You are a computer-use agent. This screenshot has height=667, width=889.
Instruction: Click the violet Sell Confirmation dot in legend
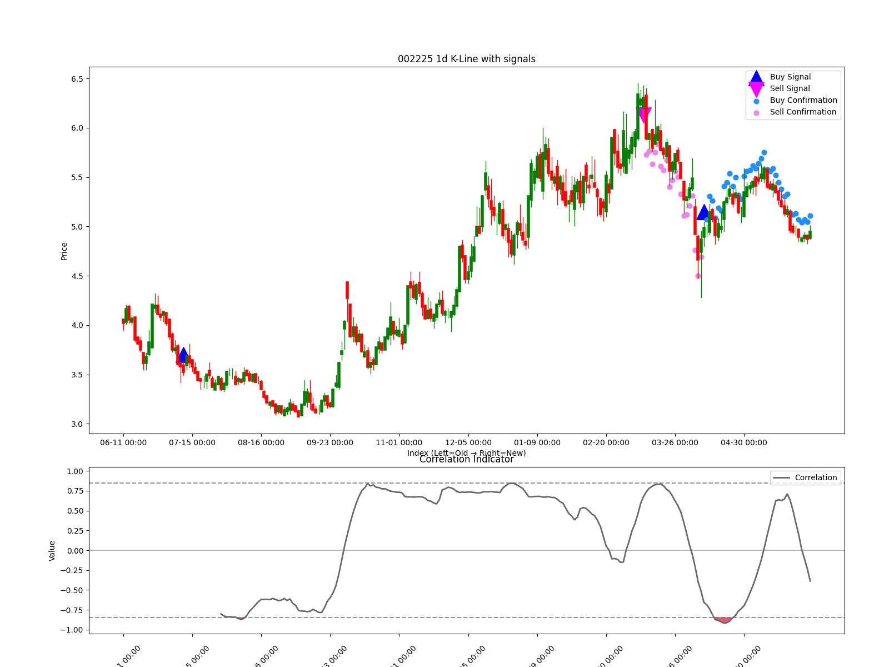click(x=756, y=113)
